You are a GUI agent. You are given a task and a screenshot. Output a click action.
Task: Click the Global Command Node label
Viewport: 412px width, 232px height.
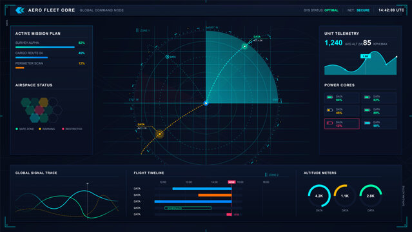[x=101, y=10]
